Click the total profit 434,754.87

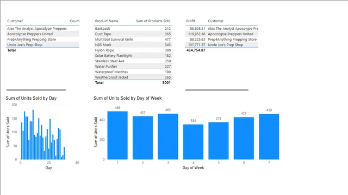[196, 50]
